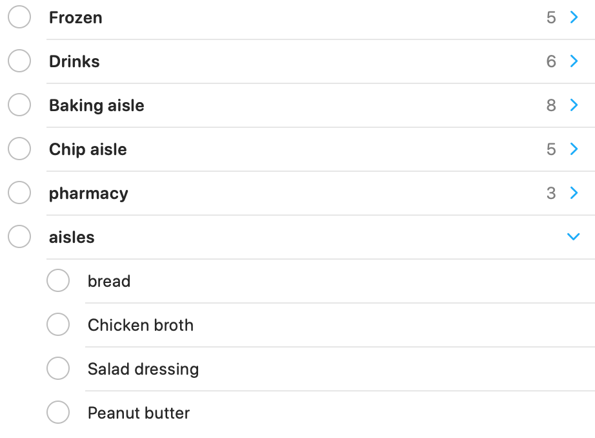Select the Baking aisle title
This screenshot has height=438, width=595.
point(97,105)
